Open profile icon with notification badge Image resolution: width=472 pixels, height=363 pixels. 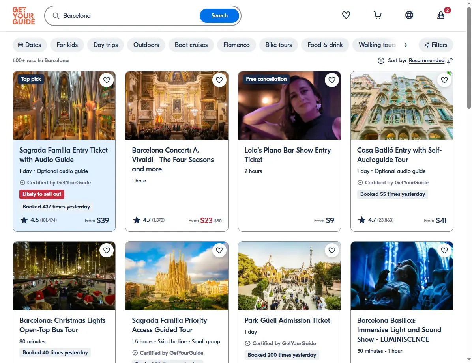point(441,15)
